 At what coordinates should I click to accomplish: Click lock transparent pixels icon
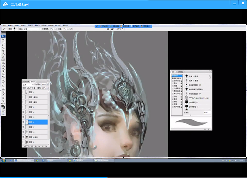point(28,88)
